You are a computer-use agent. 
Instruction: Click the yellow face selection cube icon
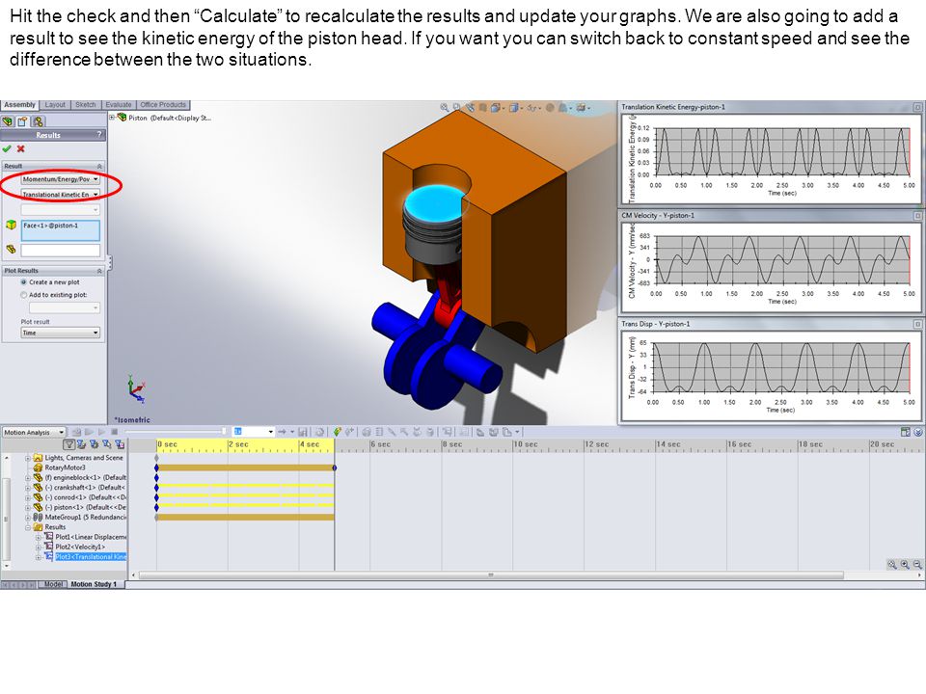tap(11, 225)
